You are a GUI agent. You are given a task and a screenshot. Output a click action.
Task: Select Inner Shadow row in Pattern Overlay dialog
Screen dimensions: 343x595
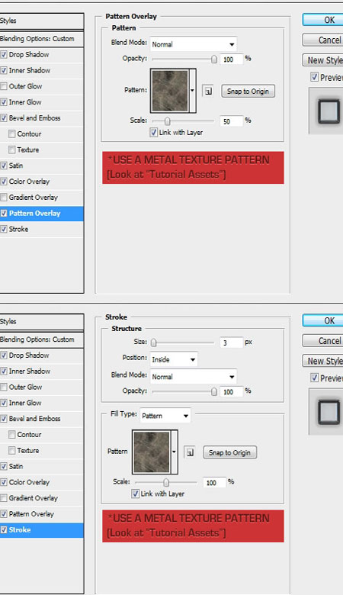point(41,71)
